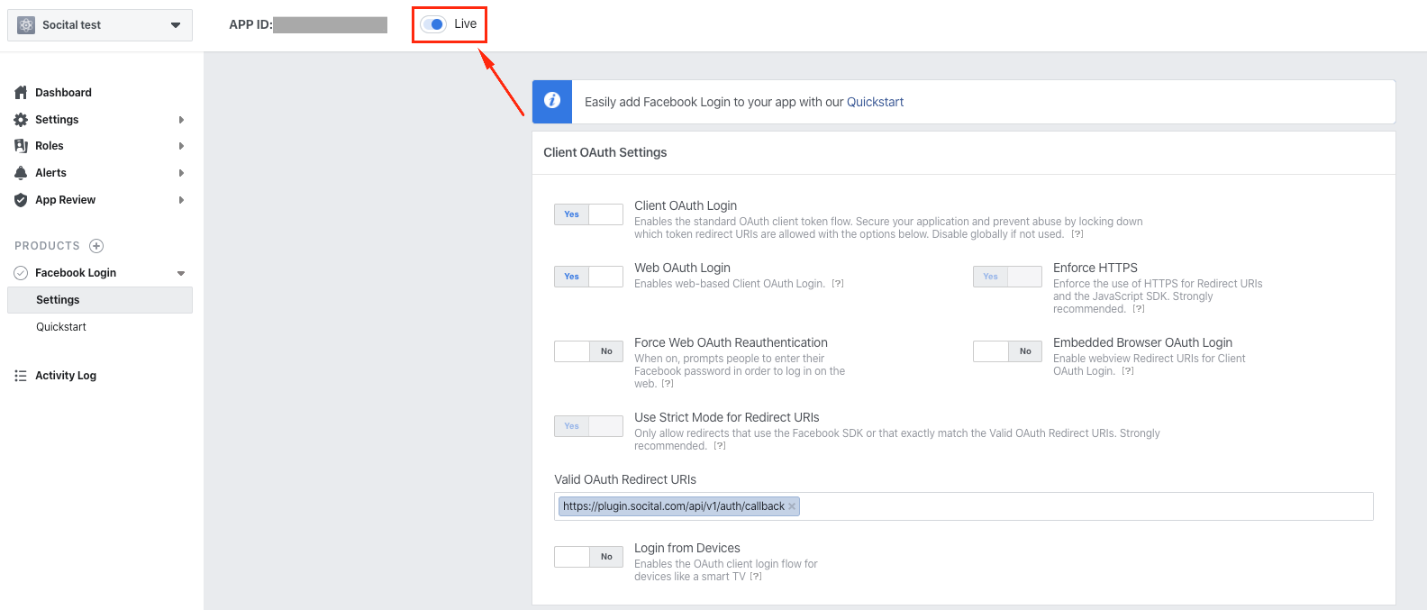Open help [?] for Force Web OAuth Reauthentication

[x=668, y=384]
